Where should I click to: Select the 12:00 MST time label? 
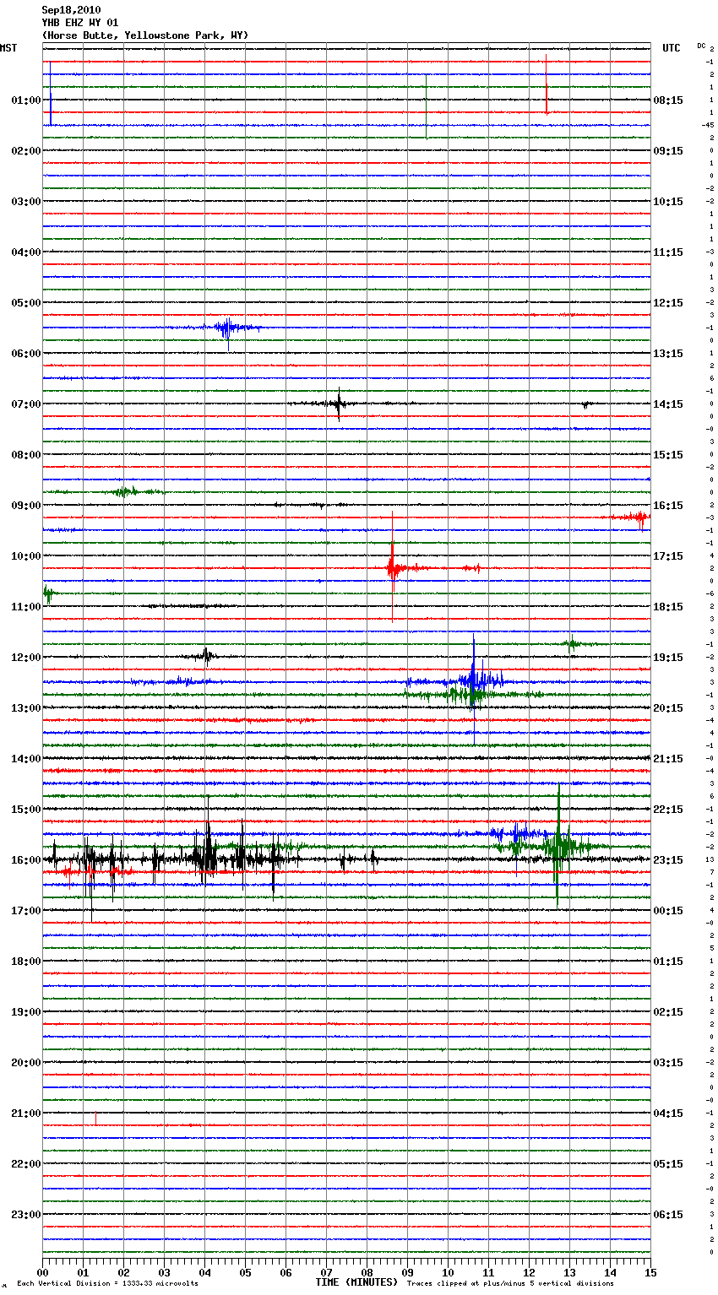pos(25,658)
